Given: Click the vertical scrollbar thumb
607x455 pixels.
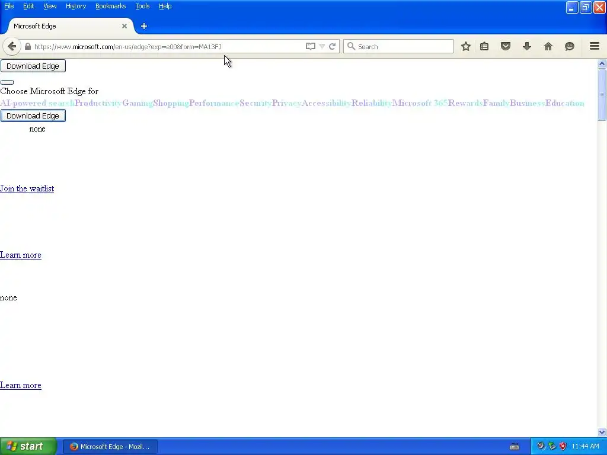Looking at the screenshot, I should [x=602, y=95].
